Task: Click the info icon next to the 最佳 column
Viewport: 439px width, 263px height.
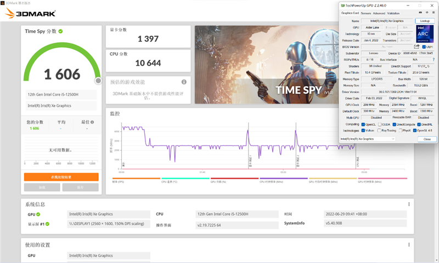Action: click(92, 122)
